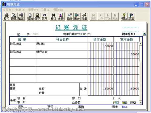Click debit amount 150000 for 原材料

pyautogui.click(x=108, y=46)
